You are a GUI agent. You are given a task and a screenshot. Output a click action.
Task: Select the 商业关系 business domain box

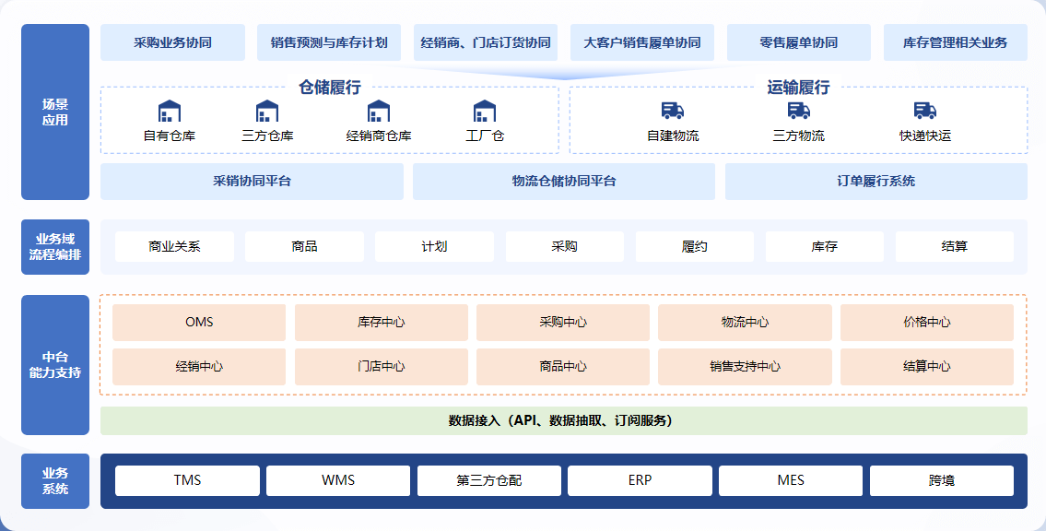(174, 246)
